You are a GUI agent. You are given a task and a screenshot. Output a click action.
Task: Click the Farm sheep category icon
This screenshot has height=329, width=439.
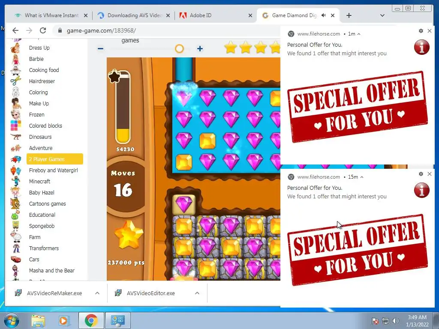coord(16,237)
